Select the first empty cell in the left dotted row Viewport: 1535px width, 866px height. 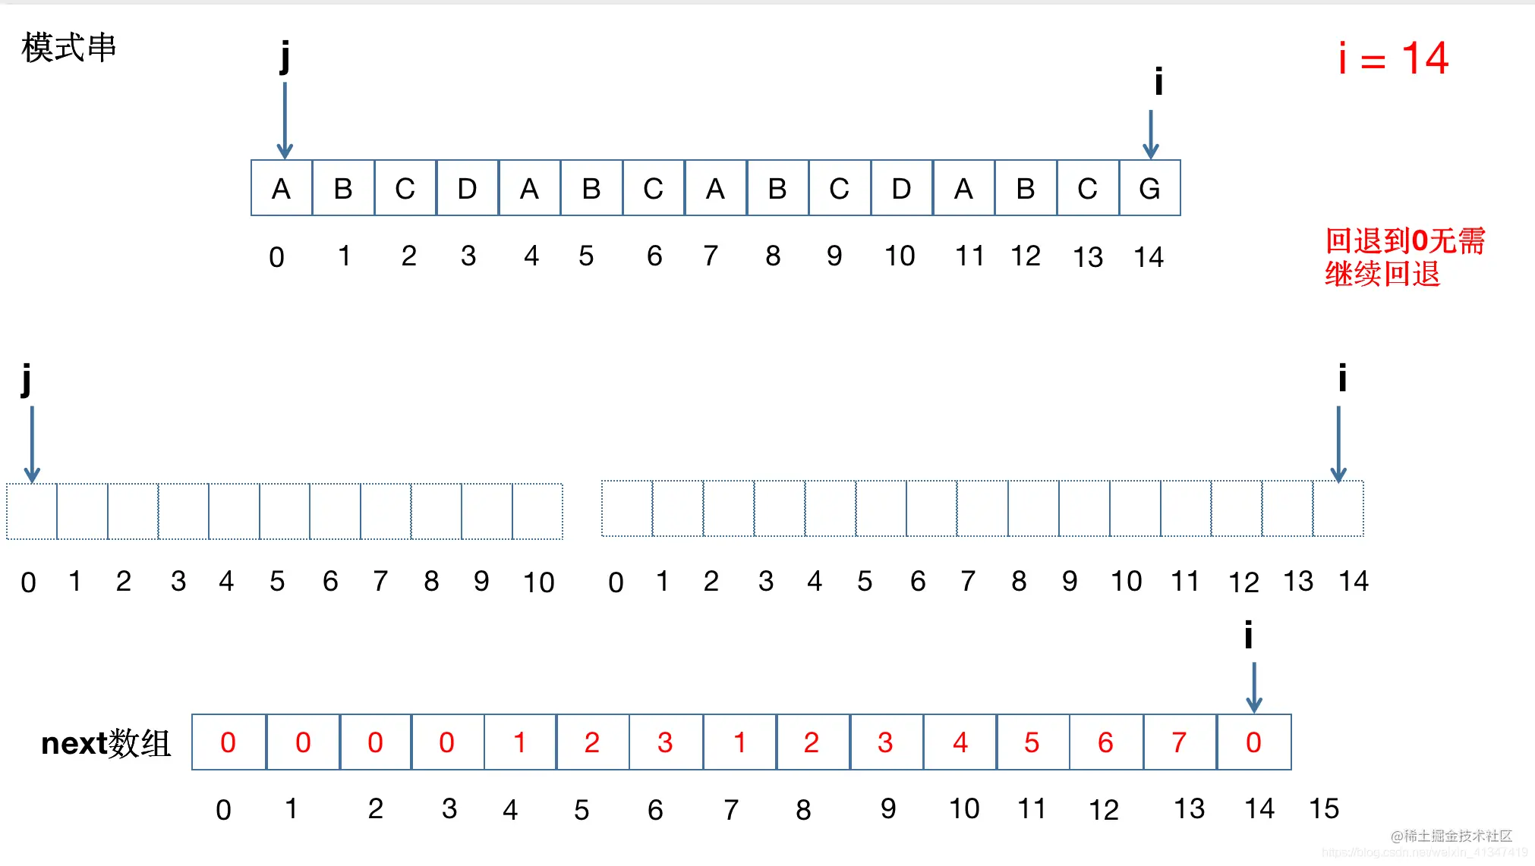click(x=32, y=511)
